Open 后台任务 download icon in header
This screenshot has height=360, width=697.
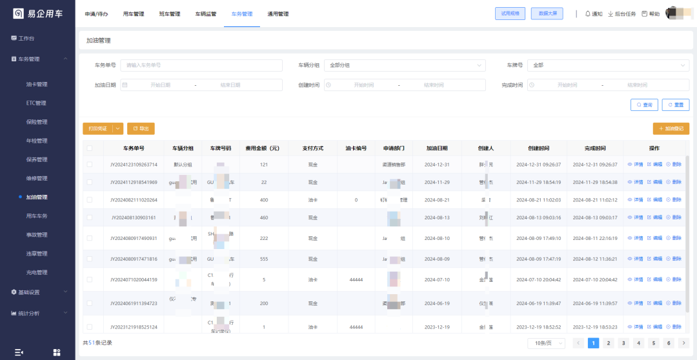coord(611,14)
